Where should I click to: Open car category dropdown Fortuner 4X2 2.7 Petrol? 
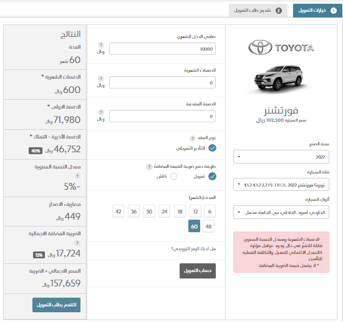[x=281, y=185]
